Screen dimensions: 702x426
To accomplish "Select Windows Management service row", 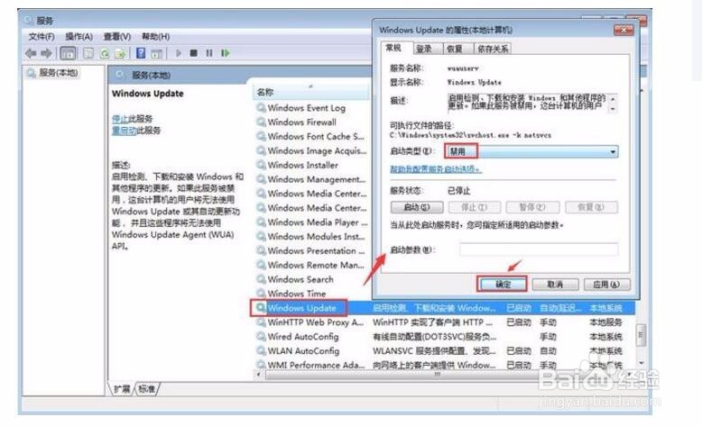I will pos(317,179).
